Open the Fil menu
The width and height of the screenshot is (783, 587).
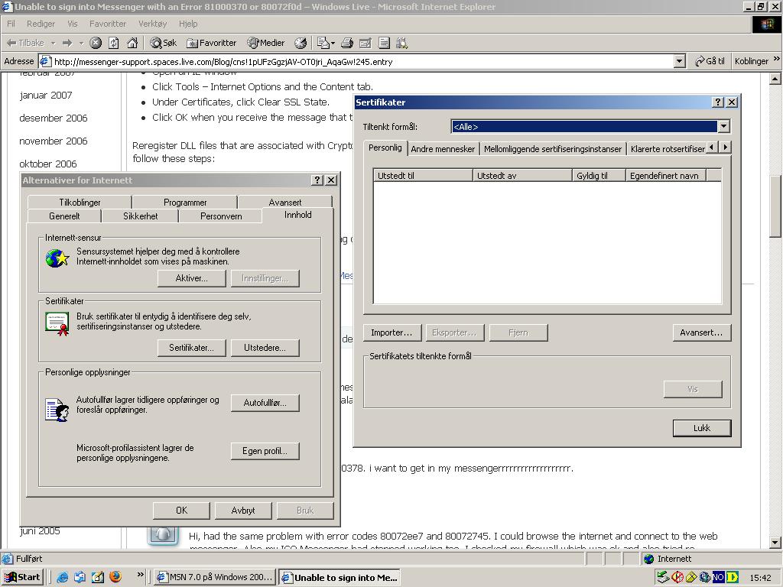pyautogui.click(x=11, y=24)
